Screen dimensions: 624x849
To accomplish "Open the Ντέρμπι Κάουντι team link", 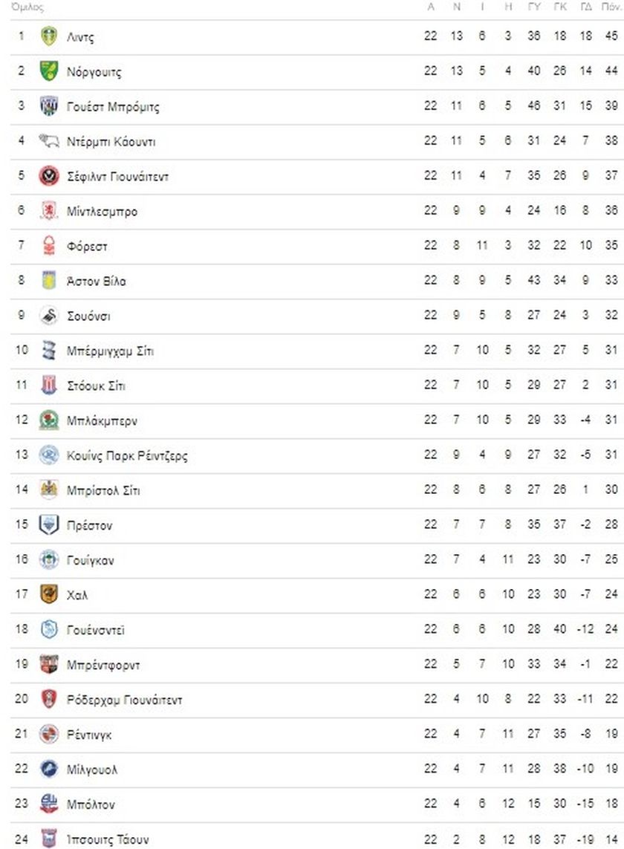I will (x=111, y=141).
